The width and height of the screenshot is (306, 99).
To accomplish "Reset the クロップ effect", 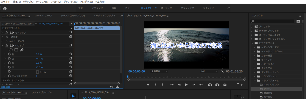I will tap(71, 45).
